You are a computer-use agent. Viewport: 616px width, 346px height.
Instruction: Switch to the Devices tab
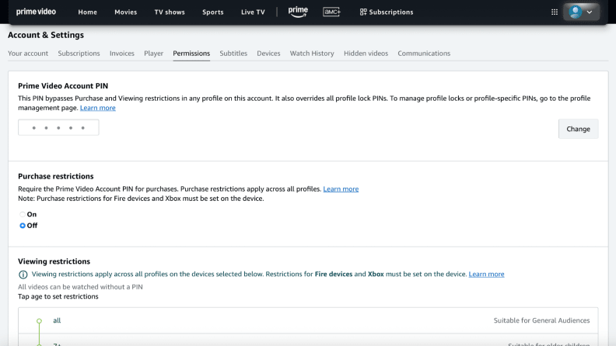(268, 54)
